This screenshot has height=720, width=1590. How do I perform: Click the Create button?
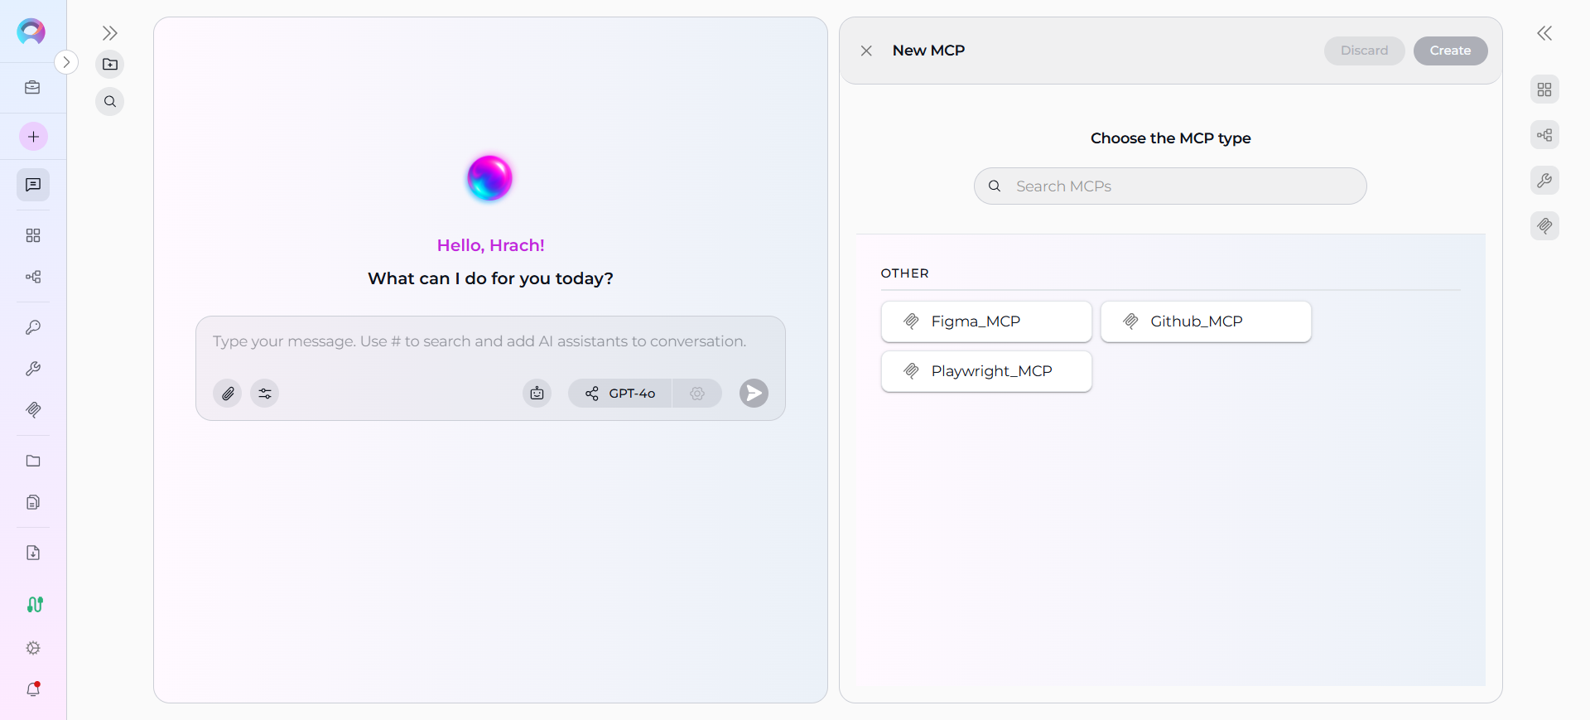1450,51
